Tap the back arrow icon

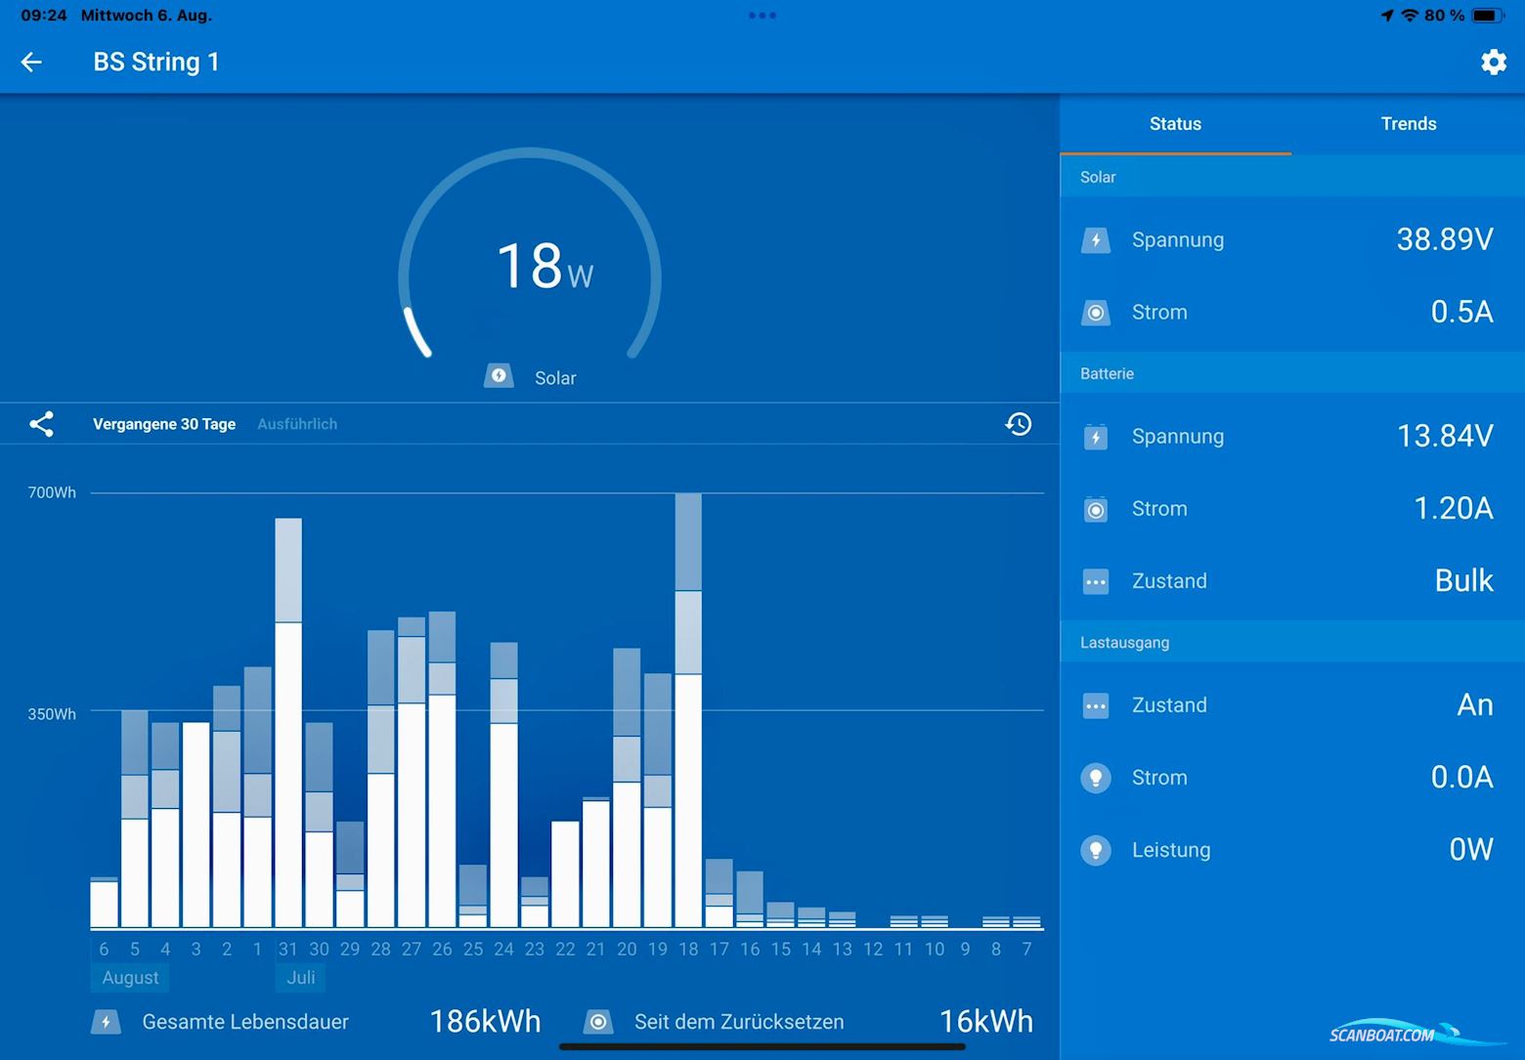(31, 63)
